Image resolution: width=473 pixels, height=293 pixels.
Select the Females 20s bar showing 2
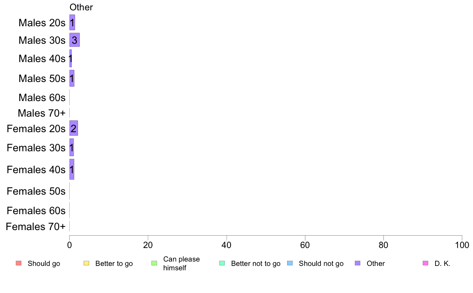[x=74, y=128]
